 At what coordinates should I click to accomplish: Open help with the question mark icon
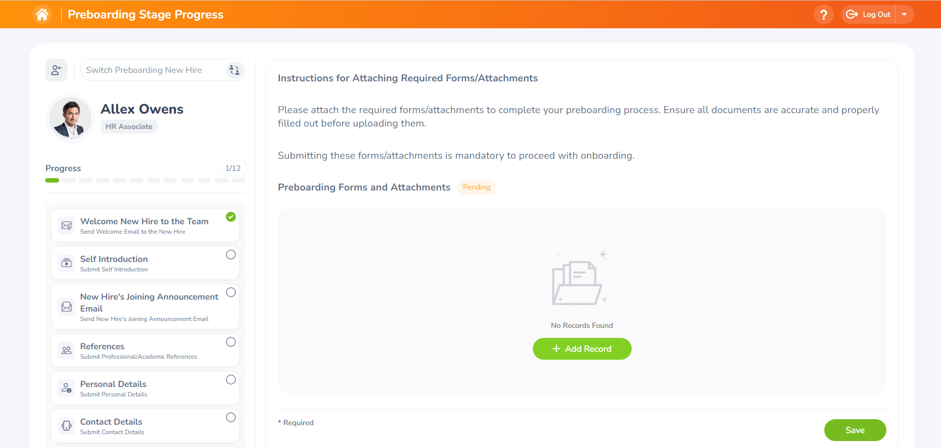pos(823,14)
